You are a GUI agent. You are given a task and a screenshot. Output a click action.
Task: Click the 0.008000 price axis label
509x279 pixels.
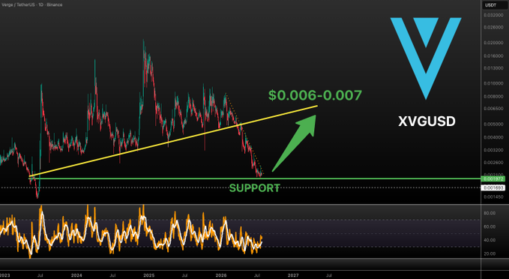click(493, 97)
